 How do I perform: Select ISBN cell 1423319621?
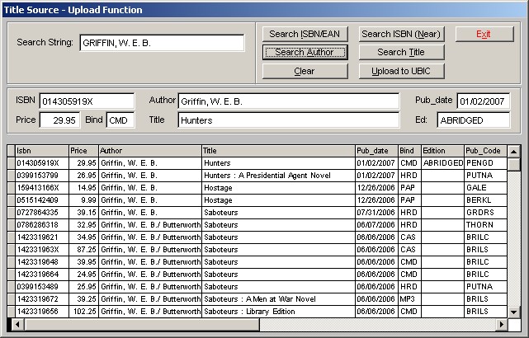[x=42, y=237]
